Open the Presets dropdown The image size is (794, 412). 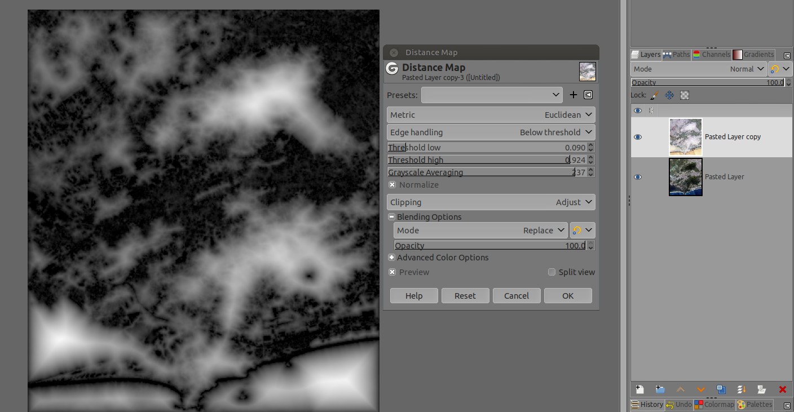pos(492,95)
